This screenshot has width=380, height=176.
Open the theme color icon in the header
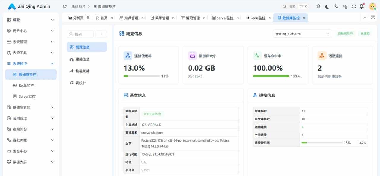[345, 6]
